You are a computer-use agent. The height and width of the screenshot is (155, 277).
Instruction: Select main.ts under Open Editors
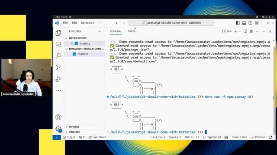coord(85,43)
